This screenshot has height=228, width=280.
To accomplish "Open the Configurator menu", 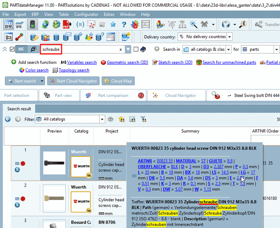I will [x=86, y=14].
